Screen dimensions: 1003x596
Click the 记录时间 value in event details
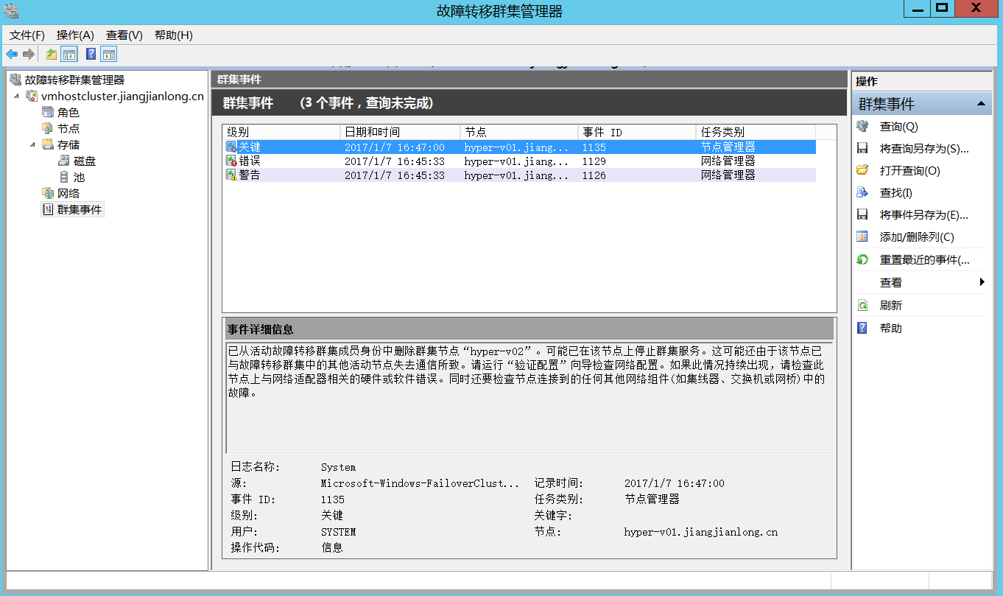674,483
